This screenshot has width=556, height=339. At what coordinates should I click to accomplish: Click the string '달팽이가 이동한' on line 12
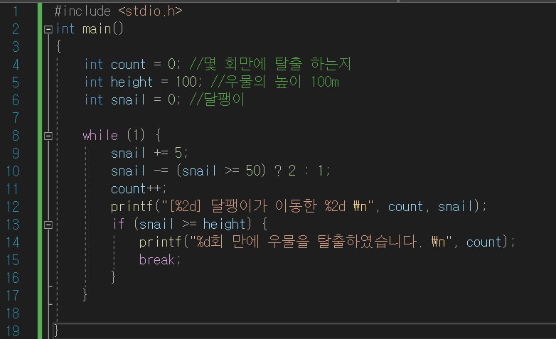(264, 206)
